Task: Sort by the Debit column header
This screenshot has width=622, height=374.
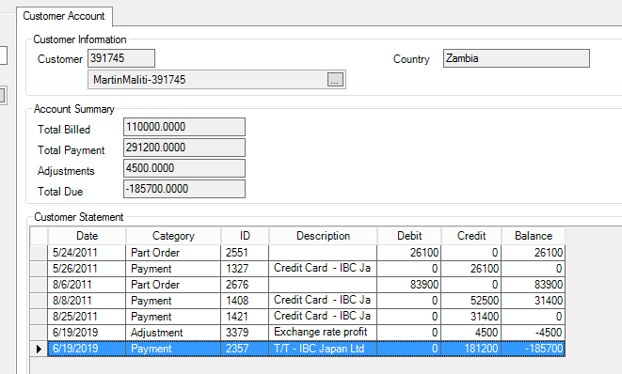Action: pos(409,236)
